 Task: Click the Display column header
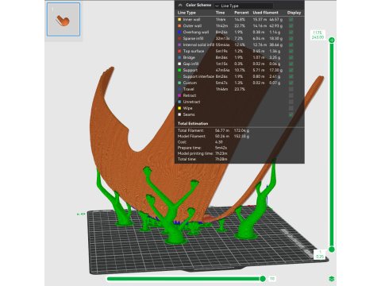[x=294, y=13]
